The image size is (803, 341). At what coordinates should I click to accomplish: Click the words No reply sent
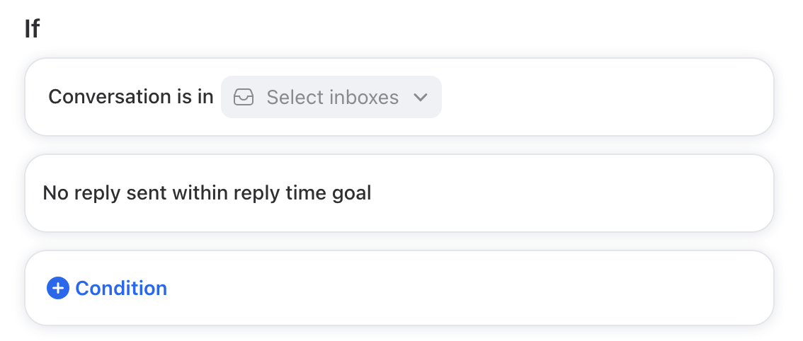(x=105, y=193)
